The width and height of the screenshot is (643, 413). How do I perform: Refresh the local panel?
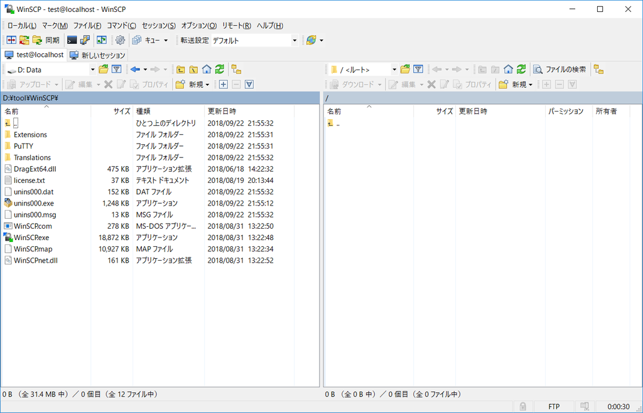220,69
